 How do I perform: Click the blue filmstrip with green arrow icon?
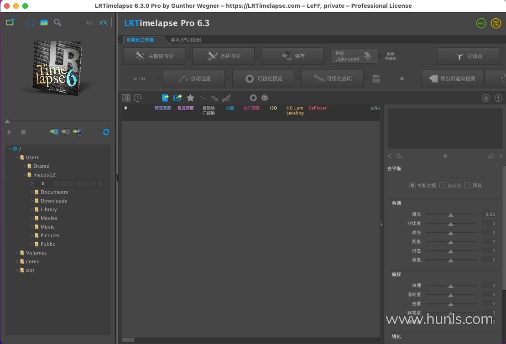pyautogui.click(x=177, y=98)
